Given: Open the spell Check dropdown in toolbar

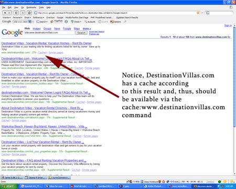Looking at the screenshot, I should (76, 22).
